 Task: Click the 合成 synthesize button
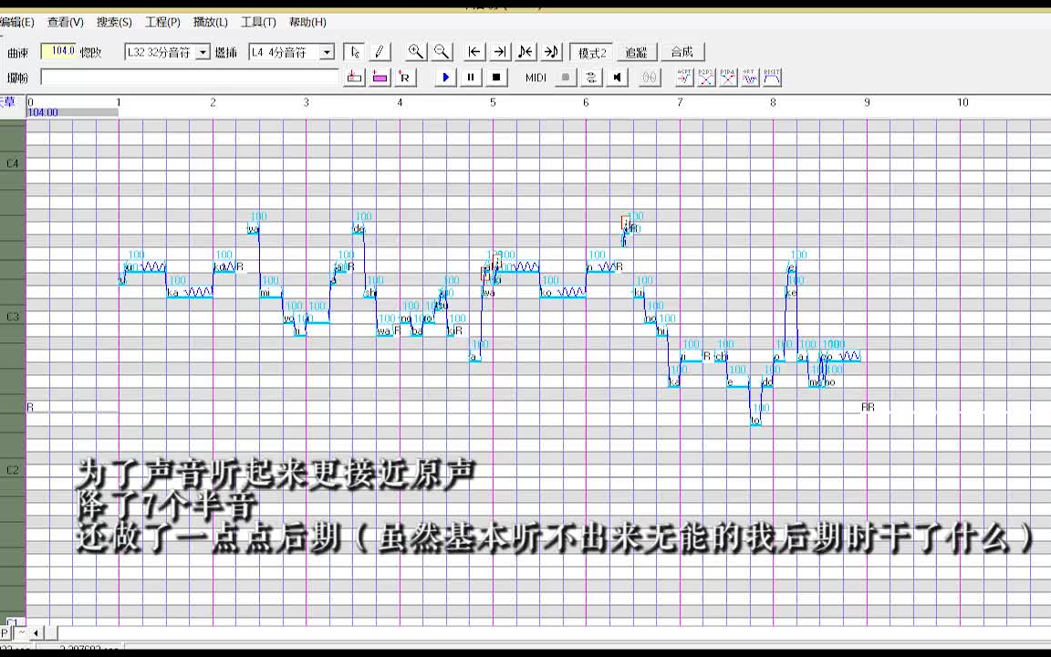[x=682, y=51]
